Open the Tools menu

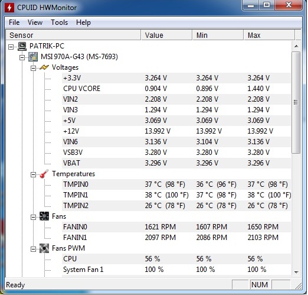tap(60, 22)
